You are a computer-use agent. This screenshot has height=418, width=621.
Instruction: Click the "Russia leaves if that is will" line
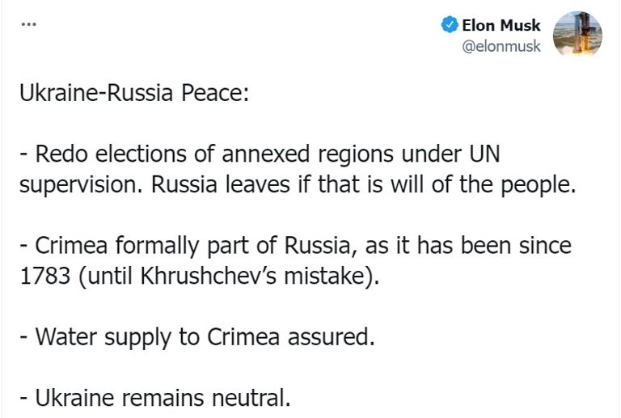pyautogui.click(x=296, y=184)
